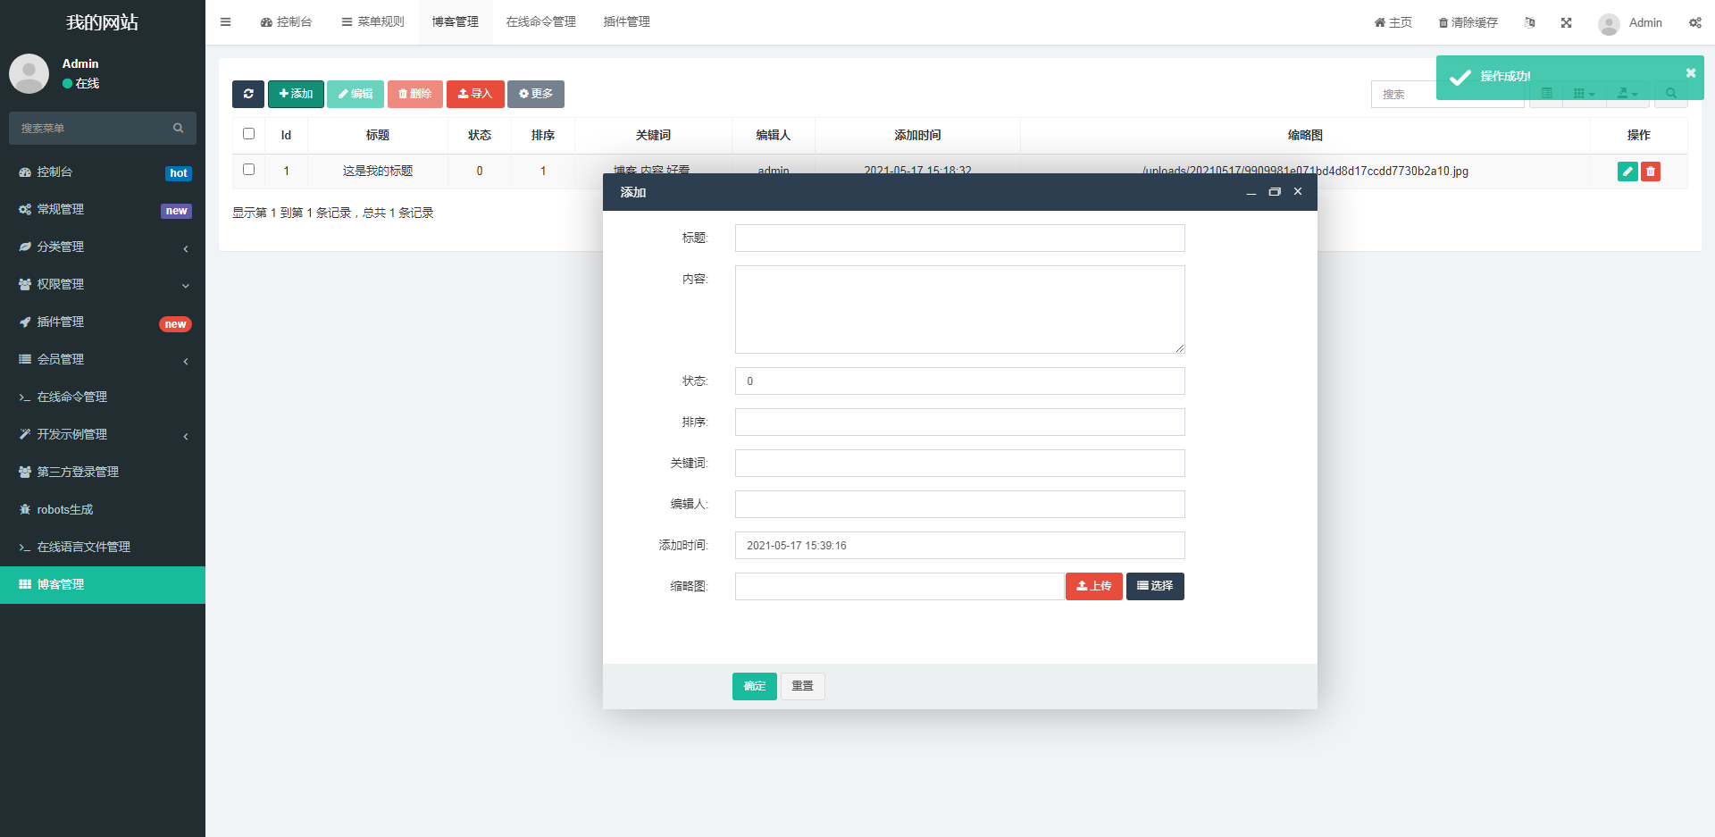Open the search icon in the table toolbar
1715x837 pixels.
tap(1671, 93)
